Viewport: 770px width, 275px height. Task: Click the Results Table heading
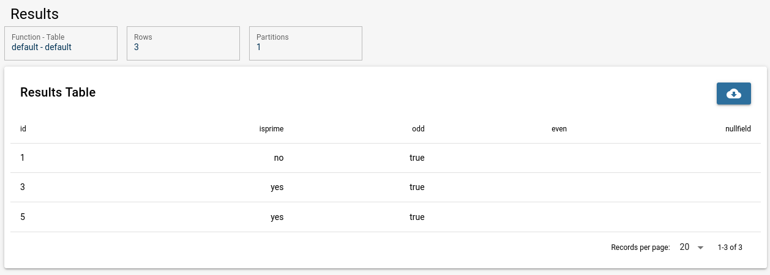click(58, 92)
